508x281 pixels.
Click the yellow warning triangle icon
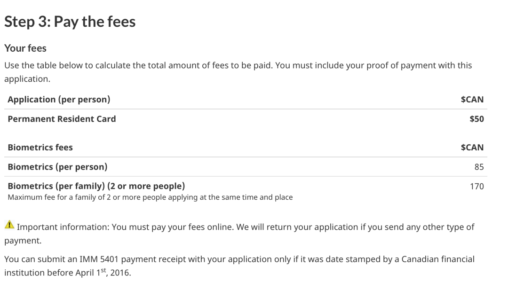tap(9, 226)
